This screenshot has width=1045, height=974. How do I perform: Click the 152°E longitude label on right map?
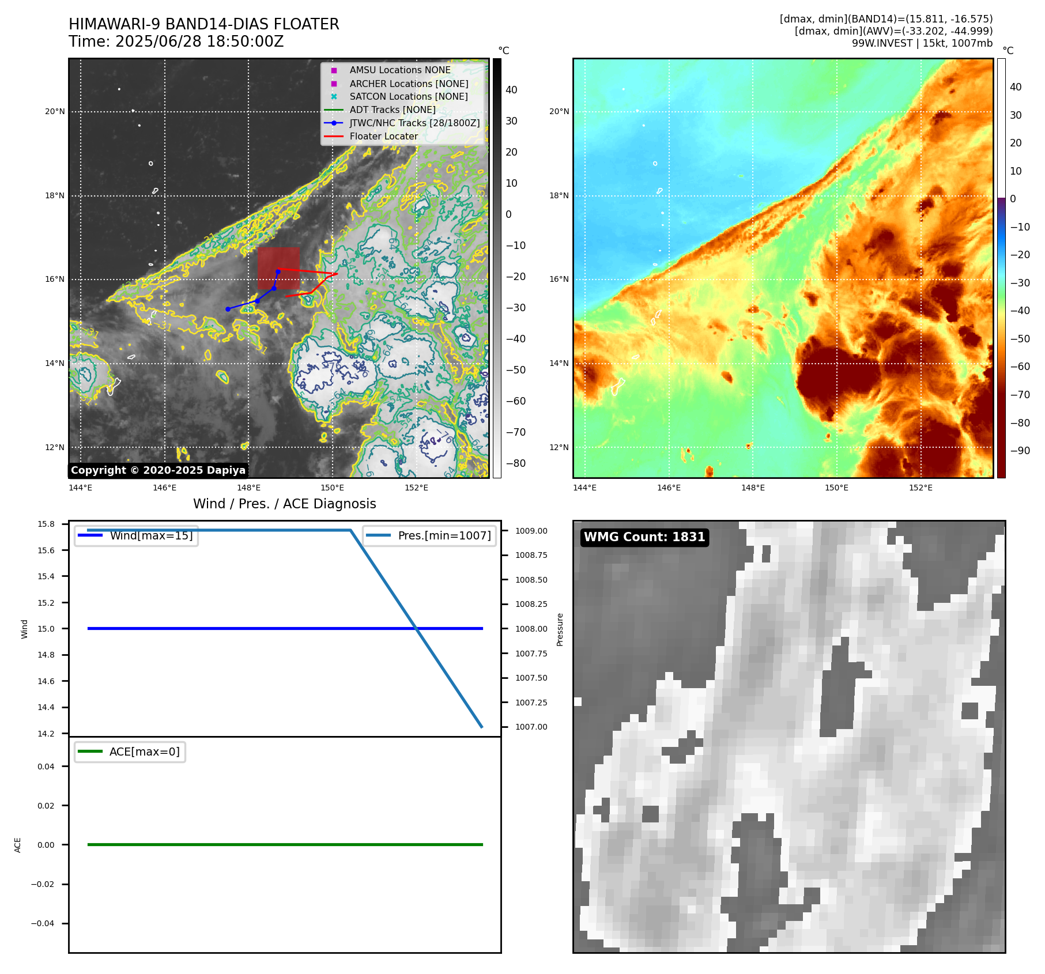(x=920, y=488)
